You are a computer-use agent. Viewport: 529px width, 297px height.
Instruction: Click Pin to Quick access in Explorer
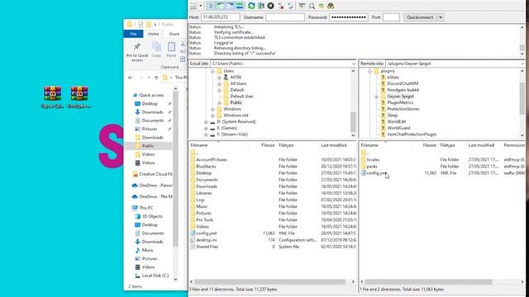137,52
